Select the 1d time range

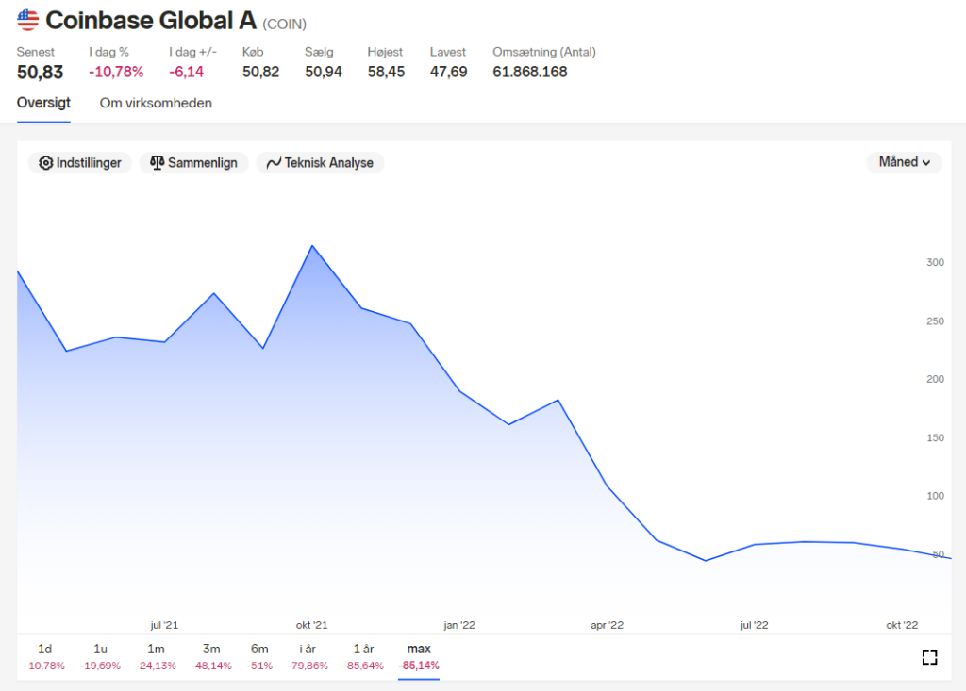pos(44,656)
